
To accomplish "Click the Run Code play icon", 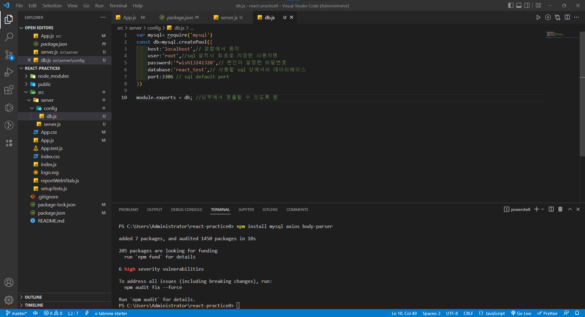I will pos(538,17).
